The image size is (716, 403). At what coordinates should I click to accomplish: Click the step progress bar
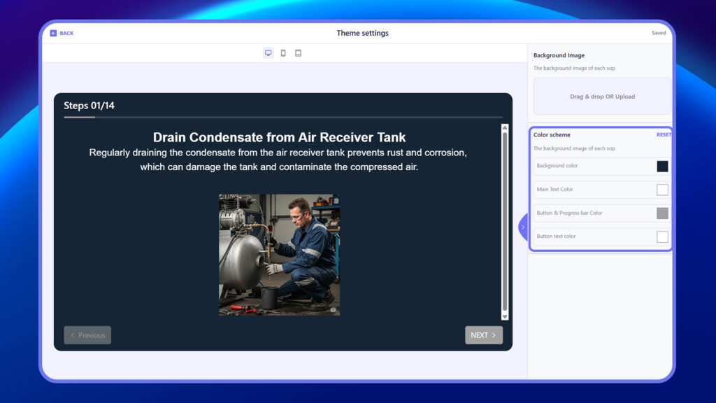click(283, 118)
